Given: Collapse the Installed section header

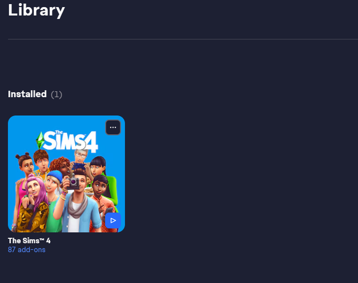Looking at the screenshot, I should point(35,94).
